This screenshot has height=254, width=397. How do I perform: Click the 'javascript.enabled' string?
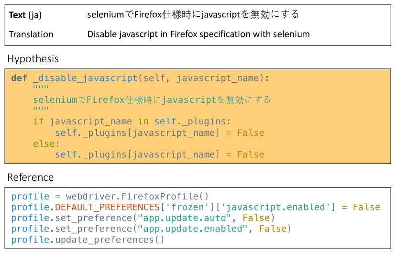pyautogui.click(x=278, y=208)
